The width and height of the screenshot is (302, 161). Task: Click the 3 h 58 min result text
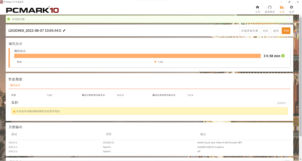272,56
